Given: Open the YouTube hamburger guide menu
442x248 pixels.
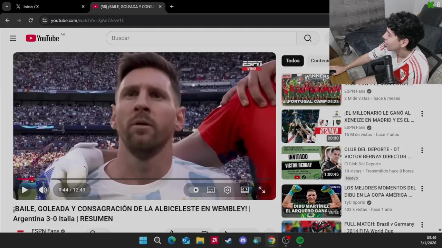Looking at the screenshot, I should coord(13,38).
